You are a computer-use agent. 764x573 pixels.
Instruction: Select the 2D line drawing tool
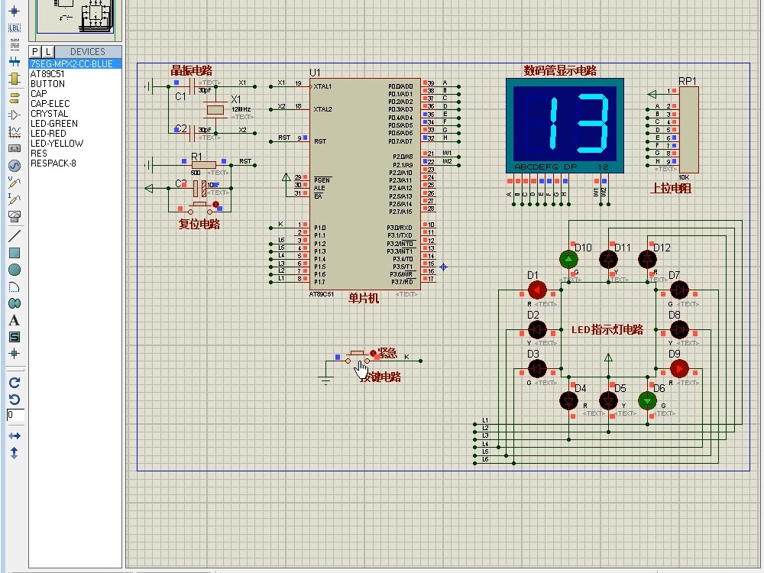tap(15, 236)
